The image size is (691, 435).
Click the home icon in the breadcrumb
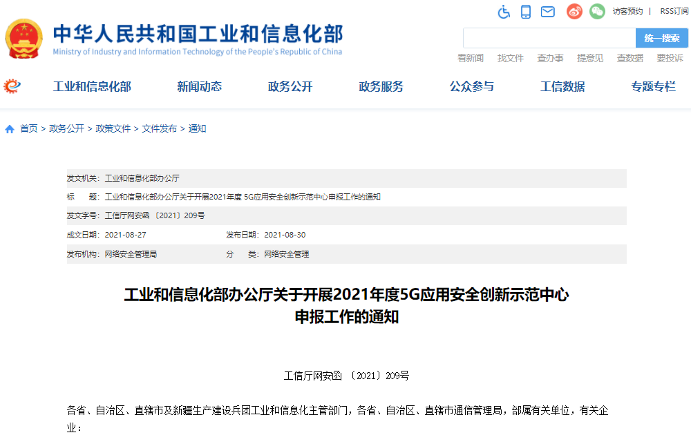tap(9, 128)
